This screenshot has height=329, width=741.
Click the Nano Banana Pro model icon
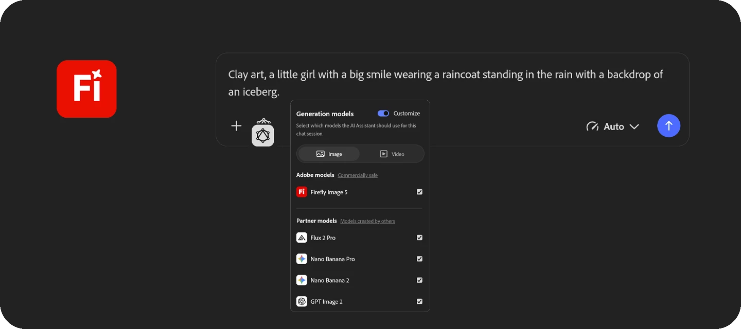pyautogui.click(x=302, y=259)
